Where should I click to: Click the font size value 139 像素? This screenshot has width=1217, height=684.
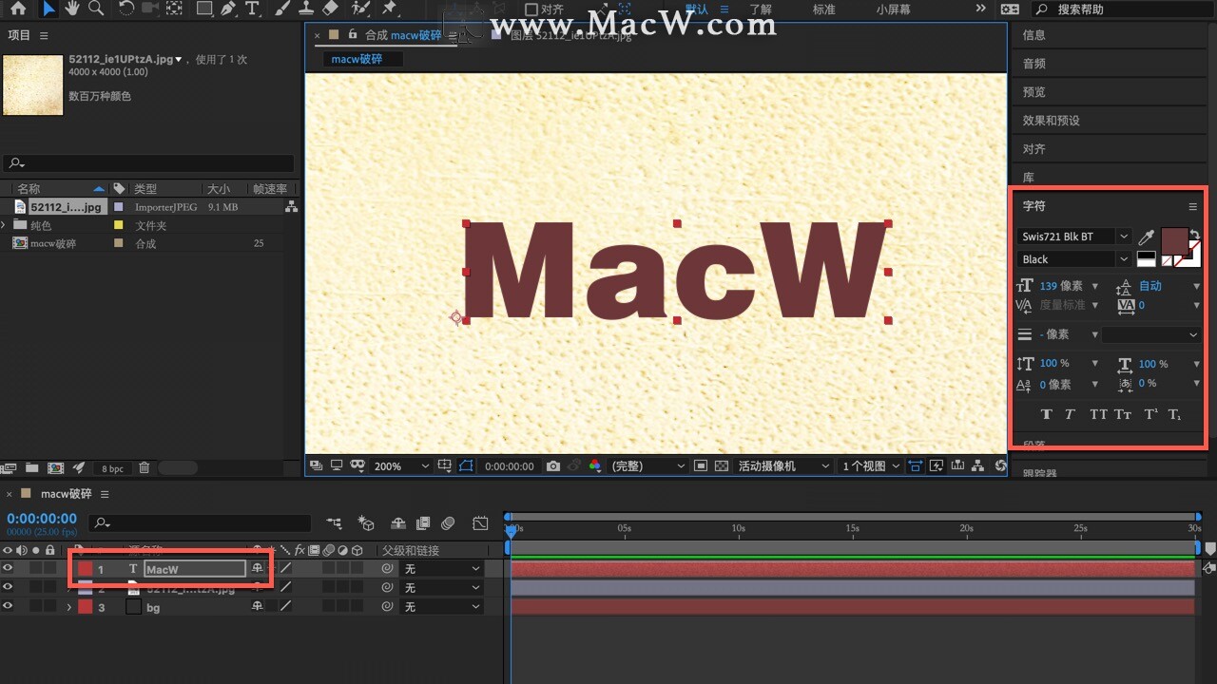[1061, 286]
